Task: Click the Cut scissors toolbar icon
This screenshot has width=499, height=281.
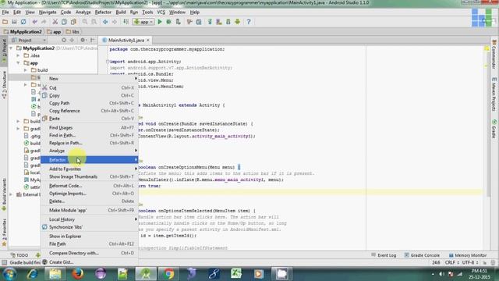Action: tap(55, 22)
